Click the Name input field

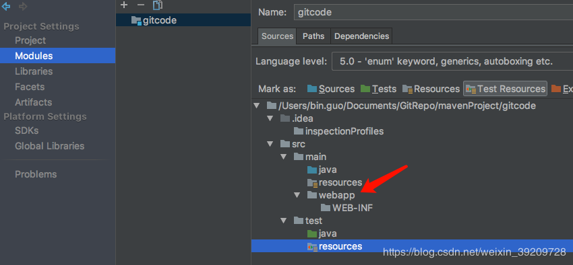(x=433, y=12)
